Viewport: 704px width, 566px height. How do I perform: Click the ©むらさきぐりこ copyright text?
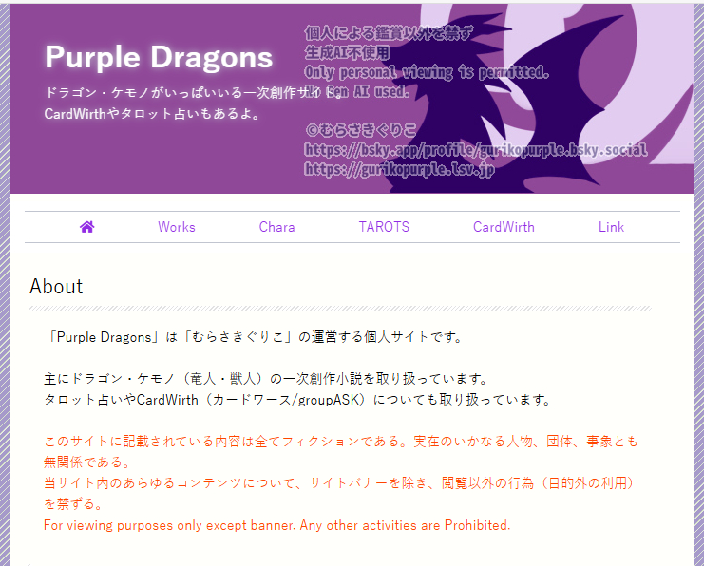(361, 130)
